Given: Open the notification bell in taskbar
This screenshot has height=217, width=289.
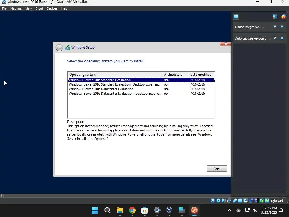Looking at the screenshot, I should tap(281, 210).
